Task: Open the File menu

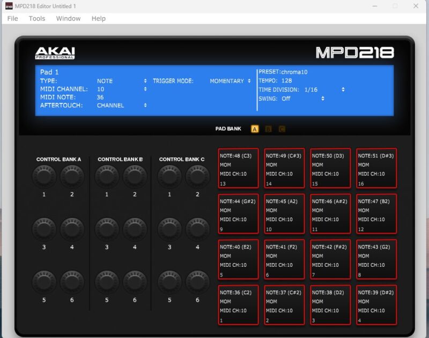Action: [x=12, y=19]
